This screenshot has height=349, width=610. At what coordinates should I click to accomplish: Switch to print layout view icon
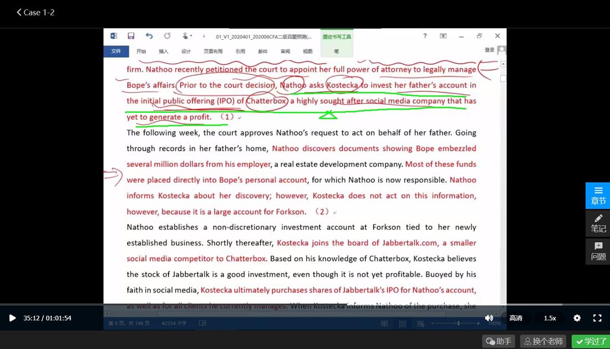click(402, 324)
